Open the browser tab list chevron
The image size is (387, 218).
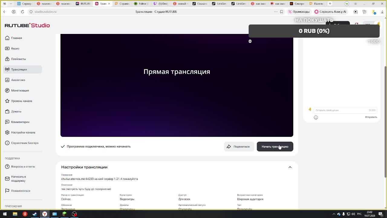[11, 4]
